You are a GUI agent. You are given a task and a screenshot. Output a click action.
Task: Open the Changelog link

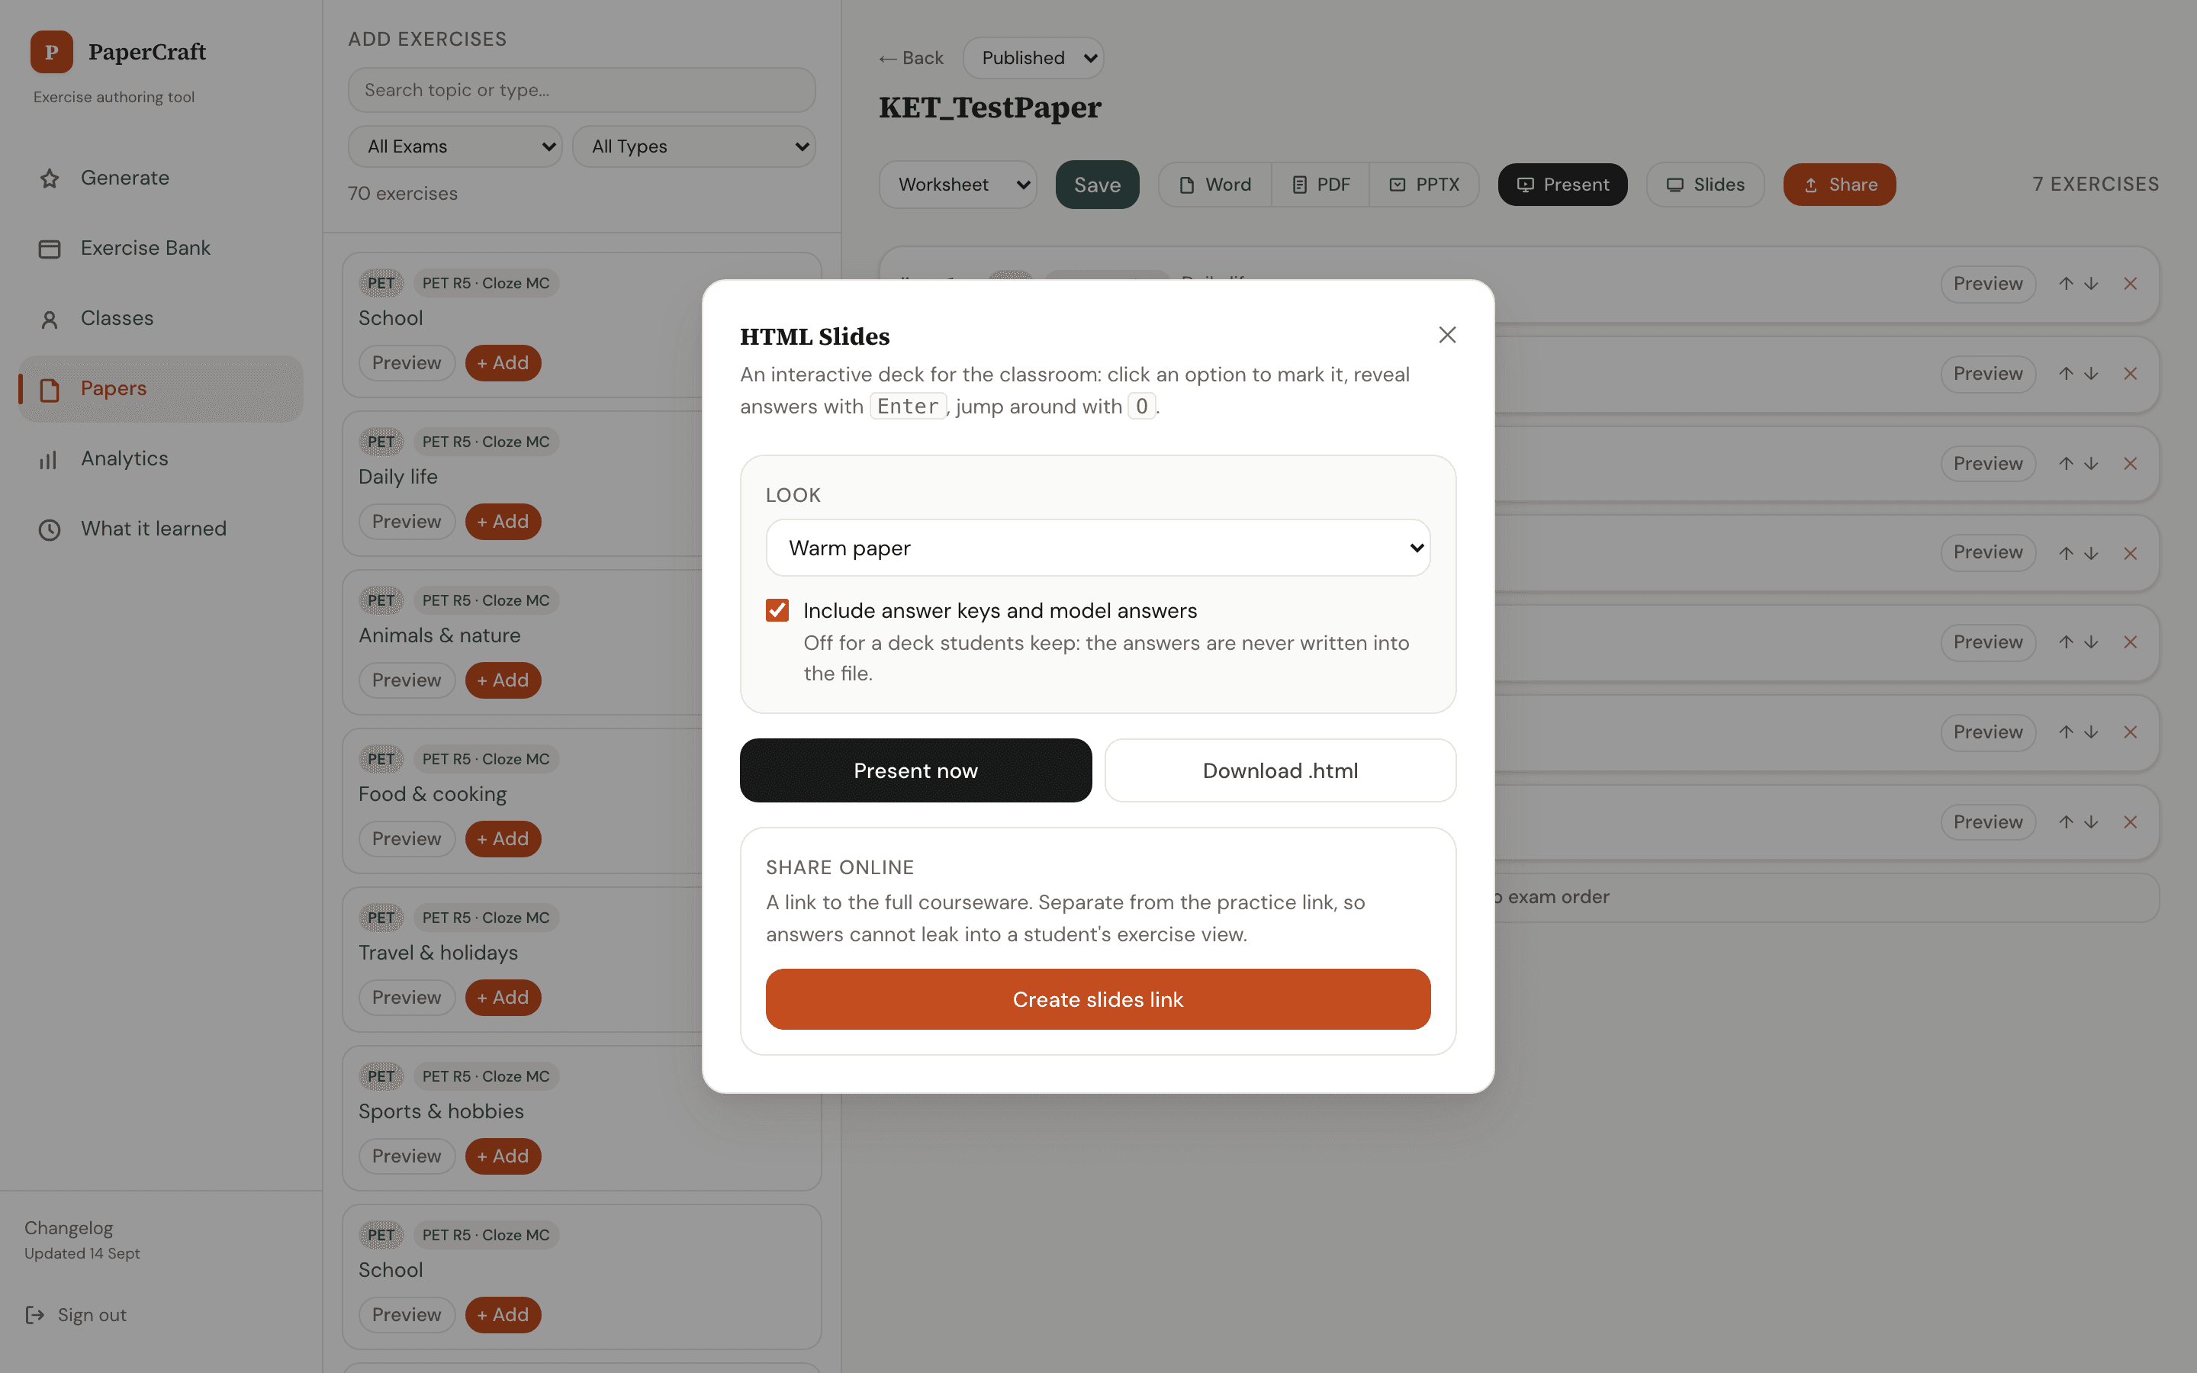(69, 1228)
